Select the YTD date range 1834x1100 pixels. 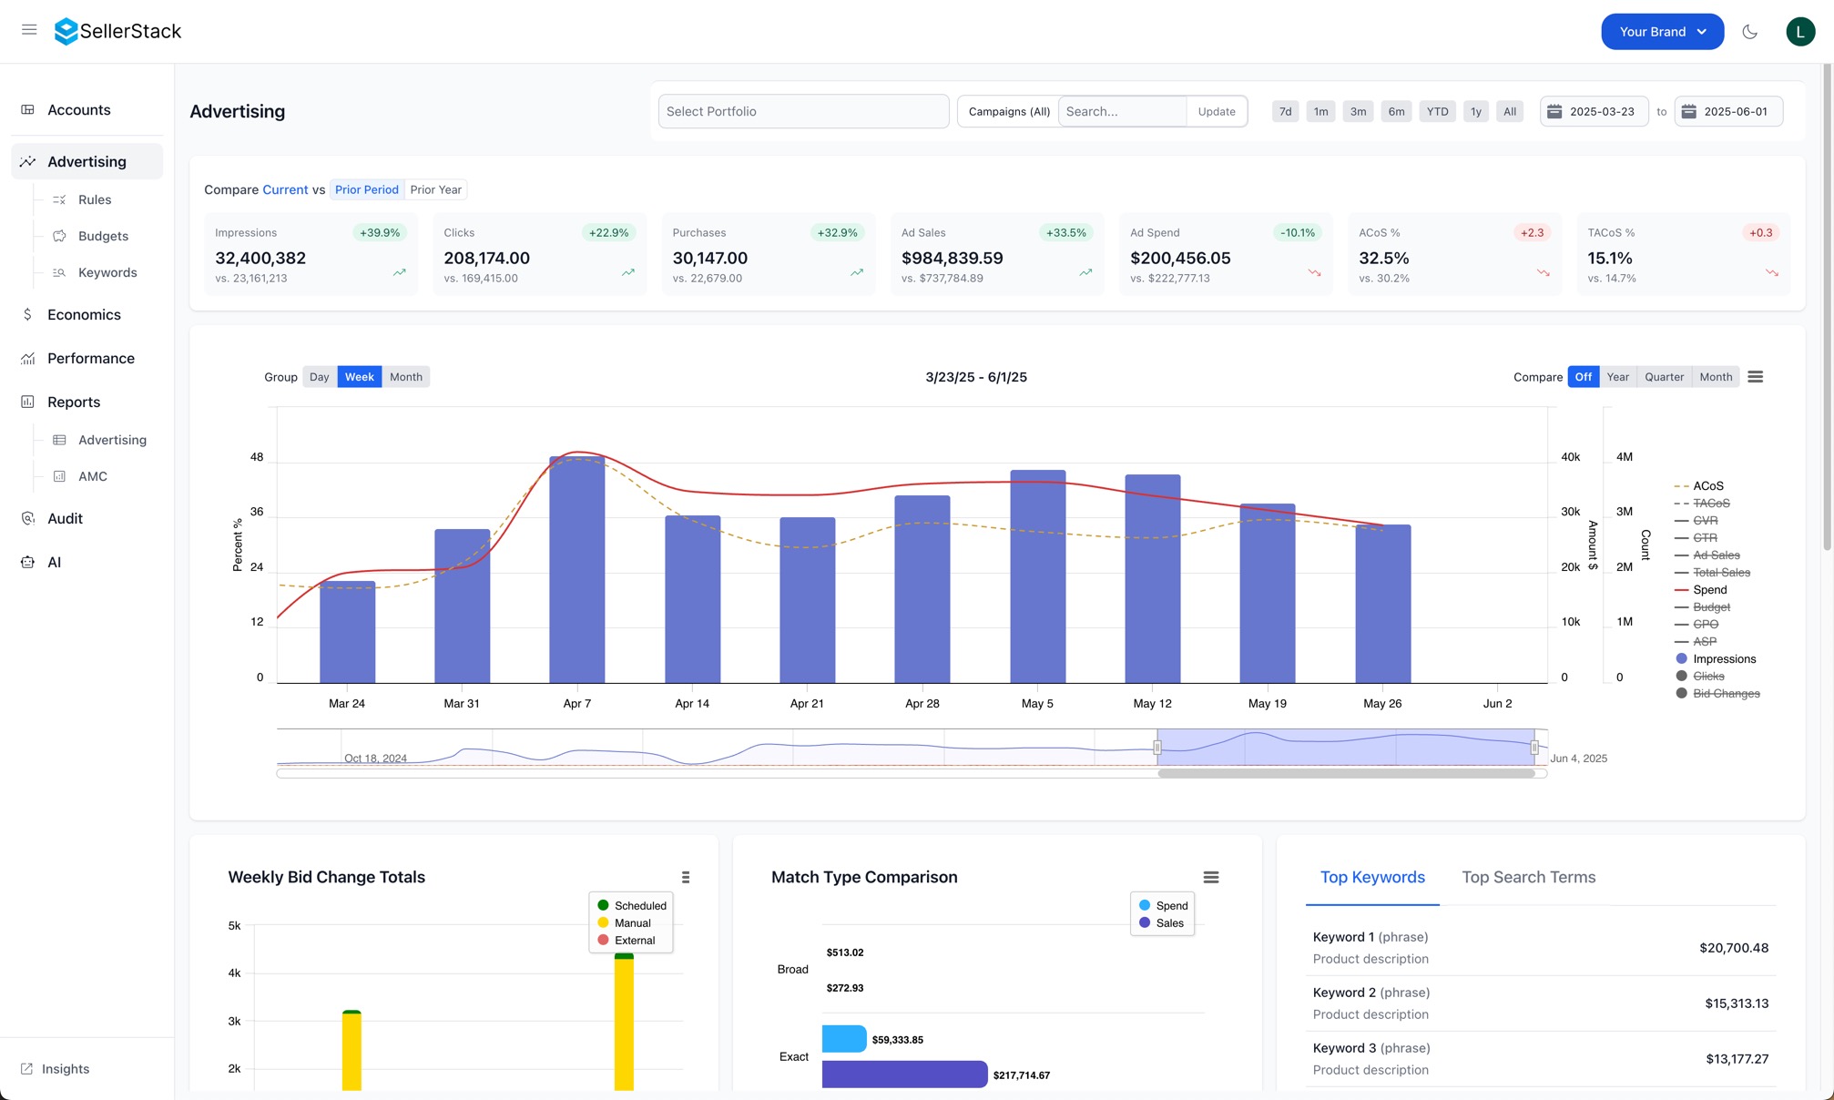[x=1436, y=111]
